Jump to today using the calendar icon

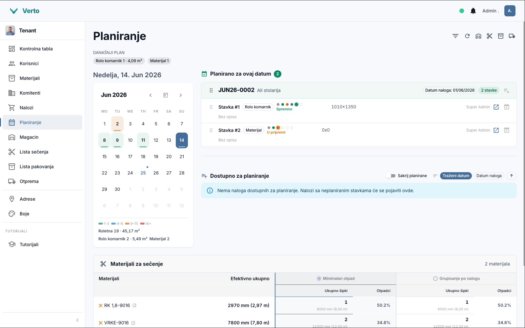coord(166,95)
